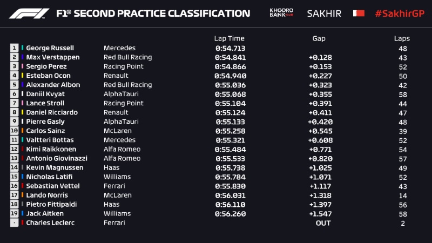Click position 2 badge beside Max Verstappen
Viewport: 432px width, 243px height.
(x=14, y=57)
